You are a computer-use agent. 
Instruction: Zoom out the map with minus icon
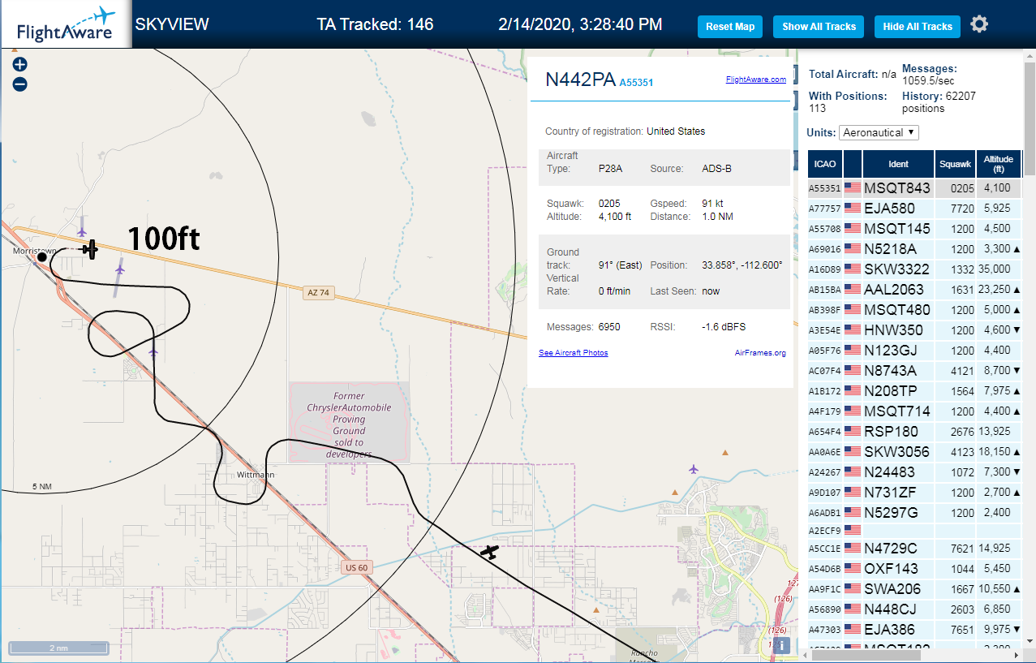(x=20, y=84)
